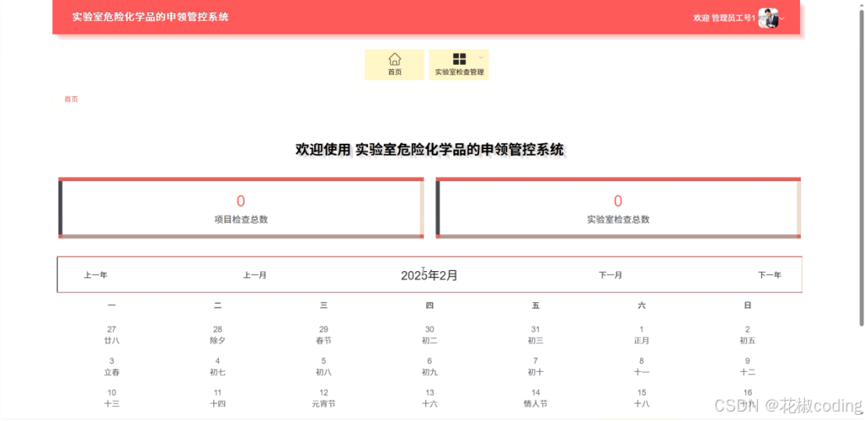This screenshot has width=865, height=421.
Task: Select calendar date 6 初九
Action: click(430, 366)
